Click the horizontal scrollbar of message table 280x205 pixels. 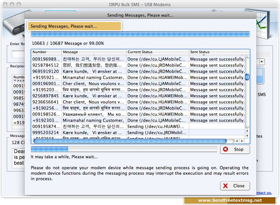[x=130, y=141]
